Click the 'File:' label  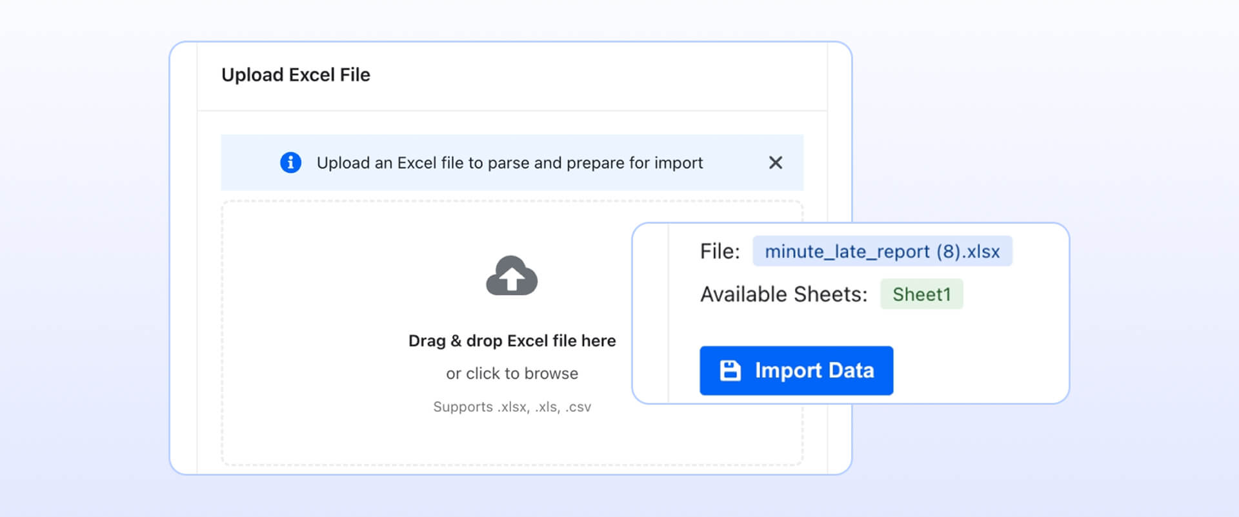pyautogui.click(x=720, y=251)
